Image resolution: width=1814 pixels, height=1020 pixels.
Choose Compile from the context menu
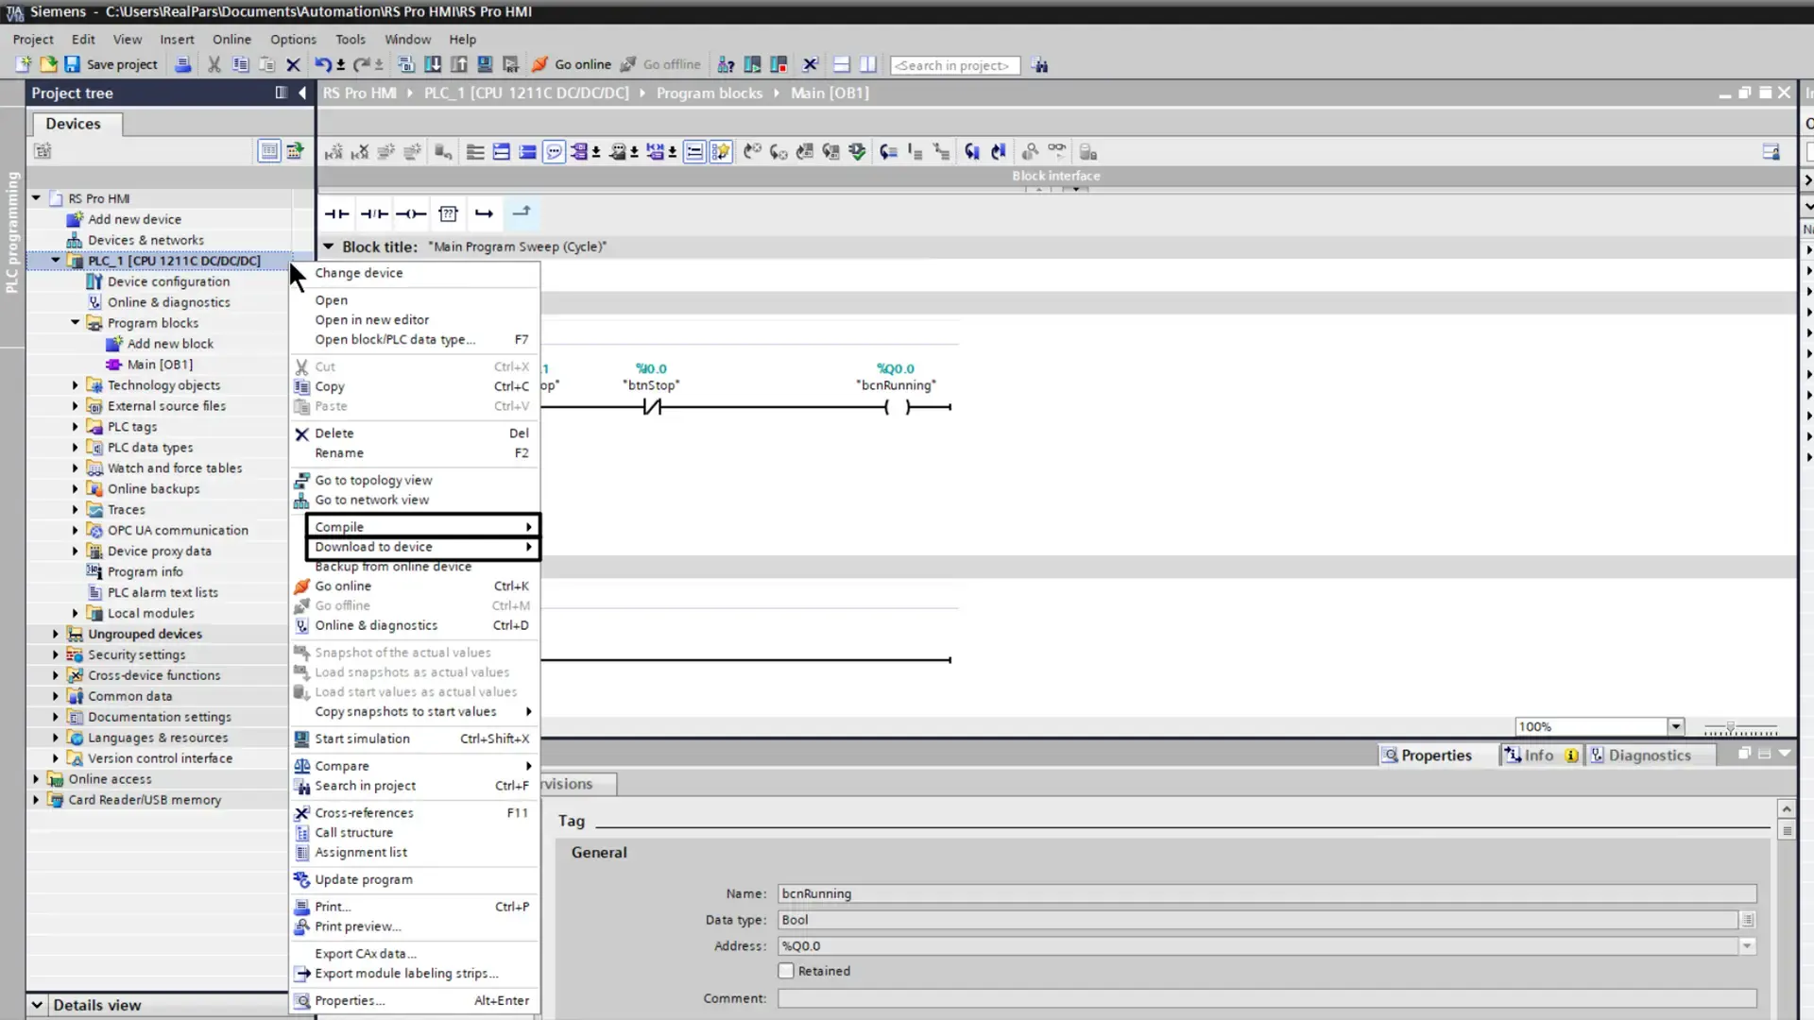pyautogui.click(x=422, y=527)
